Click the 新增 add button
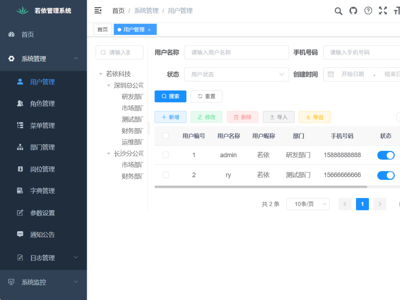 [x=170, y=117]
